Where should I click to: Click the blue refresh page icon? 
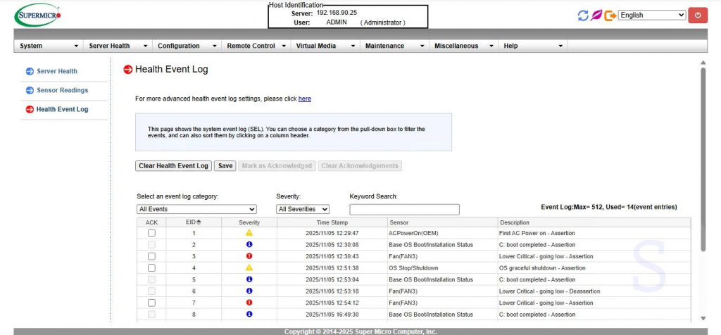click(x=582, y=15)
